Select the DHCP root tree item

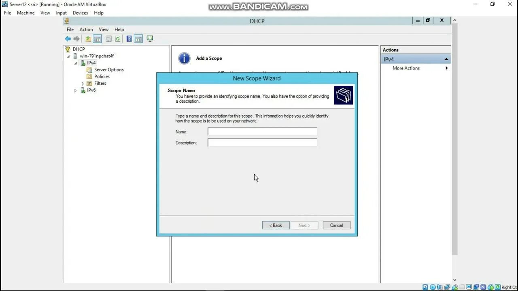coord(79,49)
